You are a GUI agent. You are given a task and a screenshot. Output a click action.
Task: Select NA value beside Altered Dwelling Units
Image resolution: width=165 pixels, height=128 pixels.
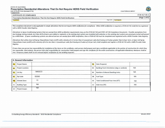(x=135, y=72)
